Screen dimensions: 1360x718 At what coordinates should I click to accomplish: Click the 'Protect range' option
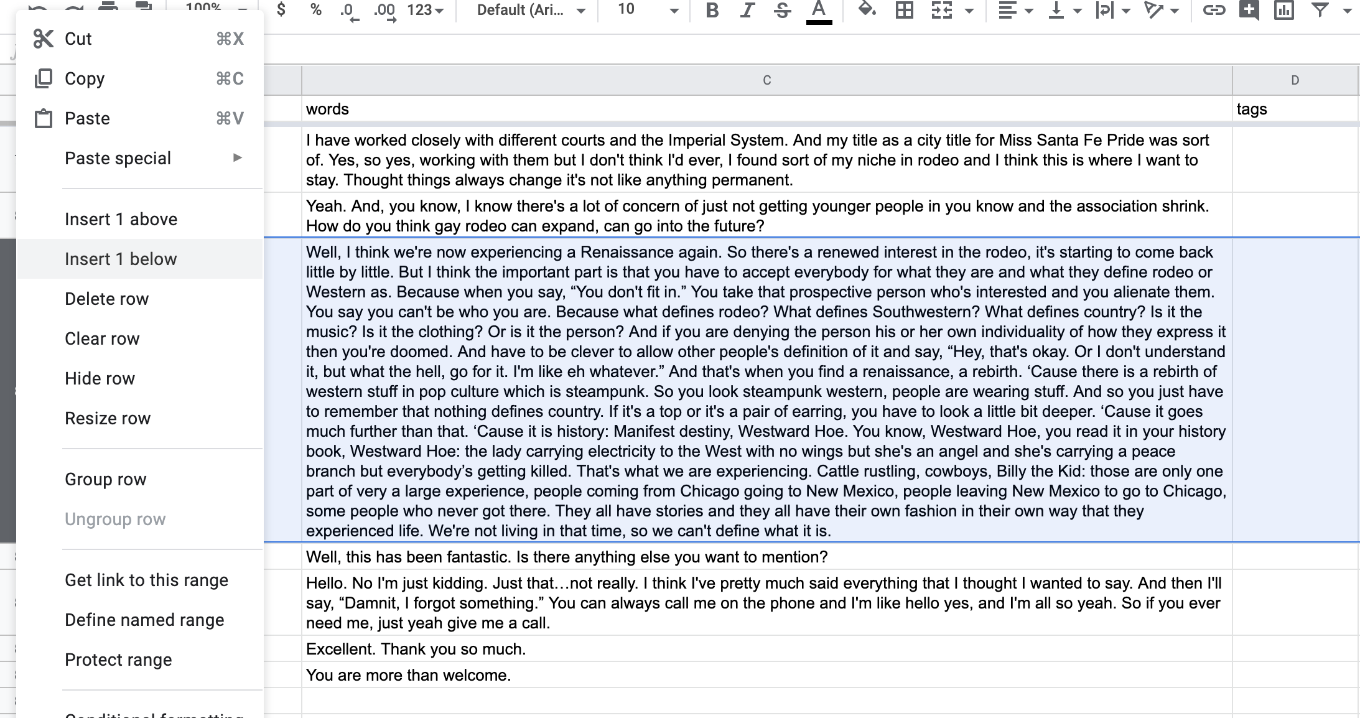(119, 659)
